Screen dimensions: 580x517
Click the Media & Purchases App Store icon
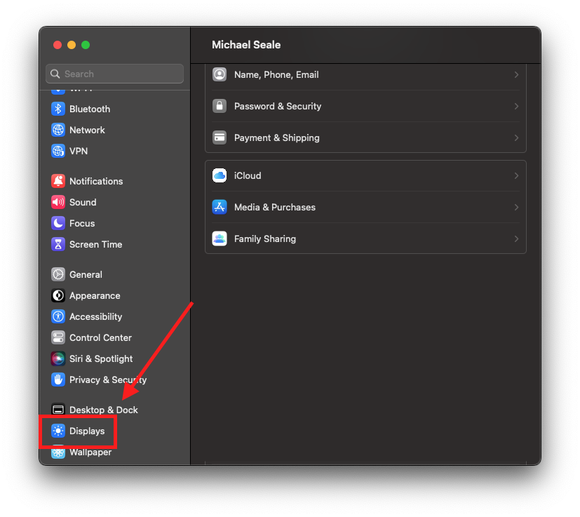point(220,207)
